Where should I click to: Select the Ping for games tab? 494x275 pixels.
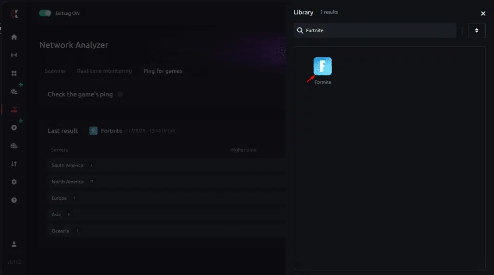point(163,71)
